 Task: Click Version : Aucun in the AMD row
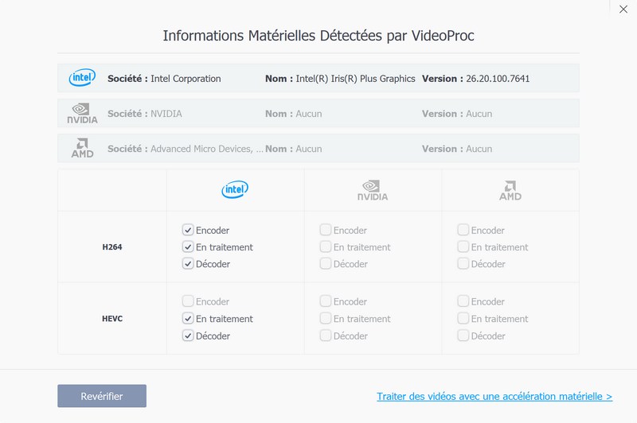[x=457, y=149]
